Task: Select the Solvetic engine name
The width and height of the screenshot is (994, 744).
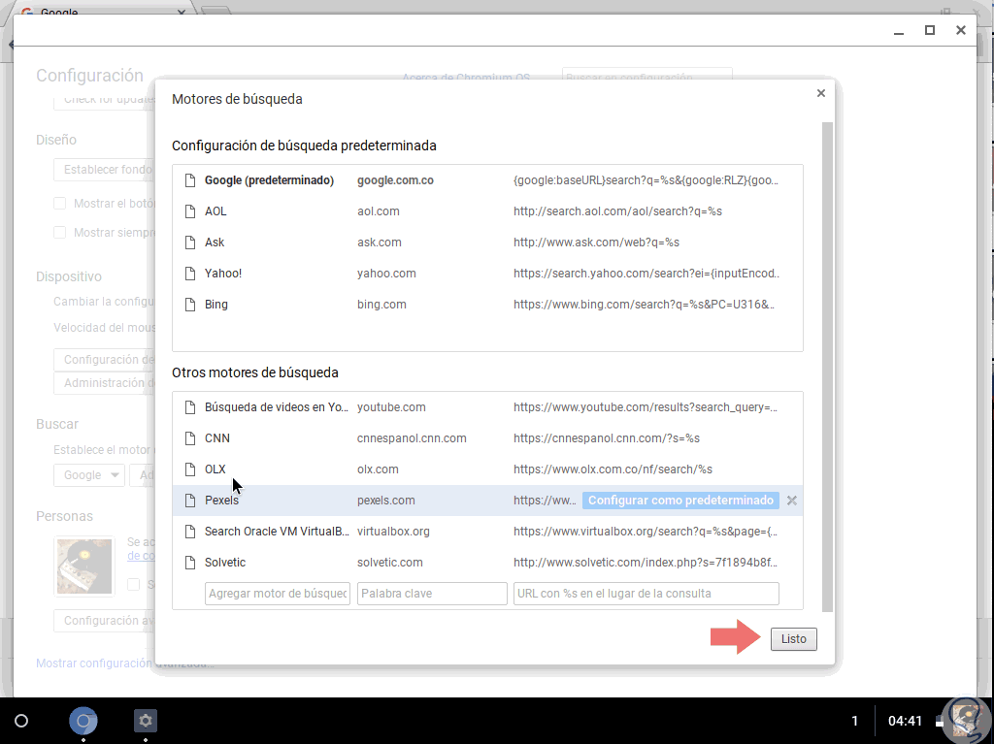Action: tap(225, 563)
